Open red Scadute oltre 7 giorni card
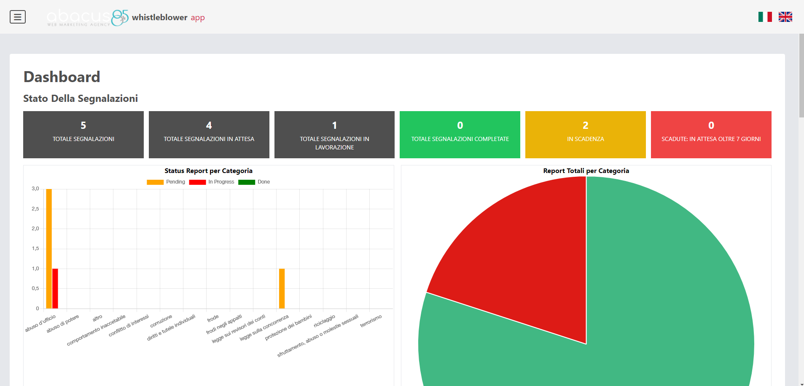The image size is (804, 386). pyautogui.click(x=711, y=135)
